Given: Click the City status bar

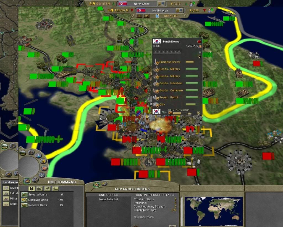Looking at the screenshot, I should point(192,104).
